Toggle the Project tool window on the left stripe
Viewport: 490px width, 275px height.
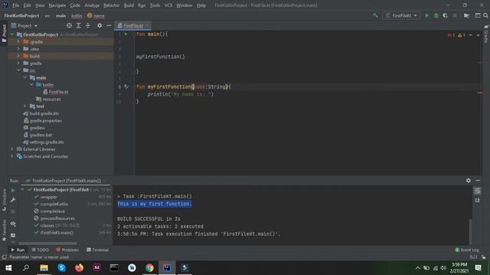[4, 34]
